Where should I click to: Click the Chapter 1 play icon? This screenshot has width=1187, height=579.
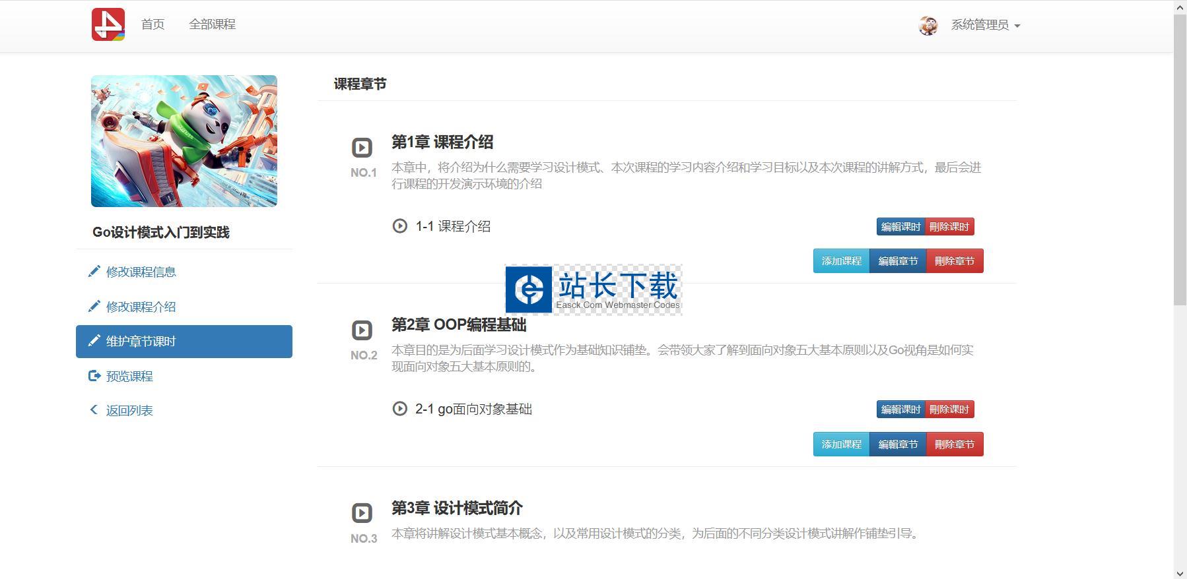pyautogui.click(x=362, y=148)
